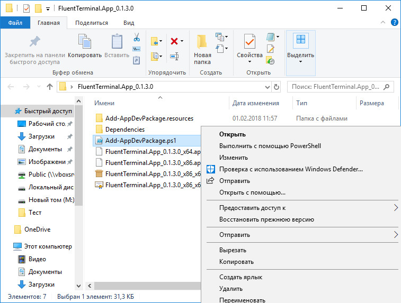Choose Создать ярлык in context menu
Image resolution: width=401 pixels, height=303 pixels.
240,277
